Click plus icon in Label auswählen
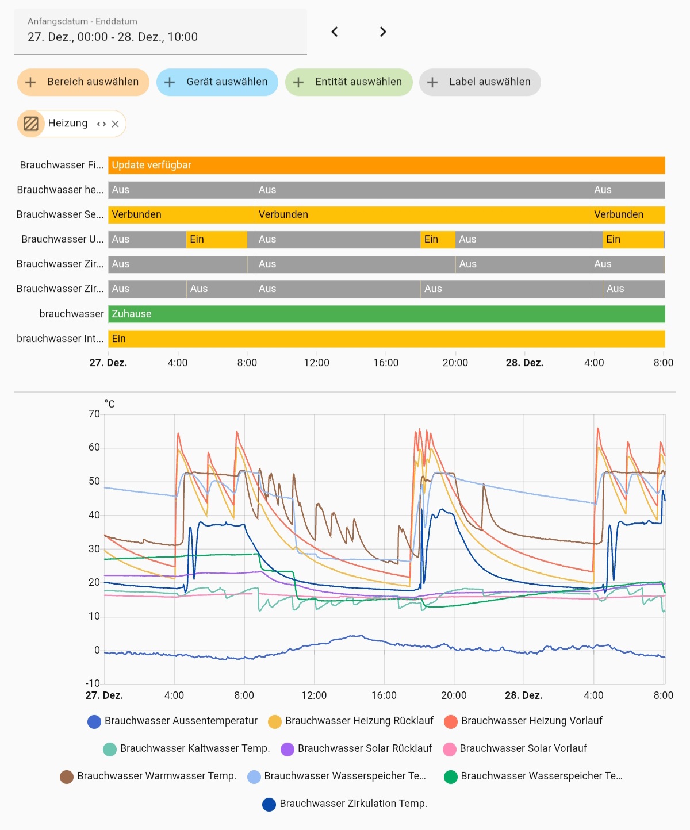 point(432,82)
